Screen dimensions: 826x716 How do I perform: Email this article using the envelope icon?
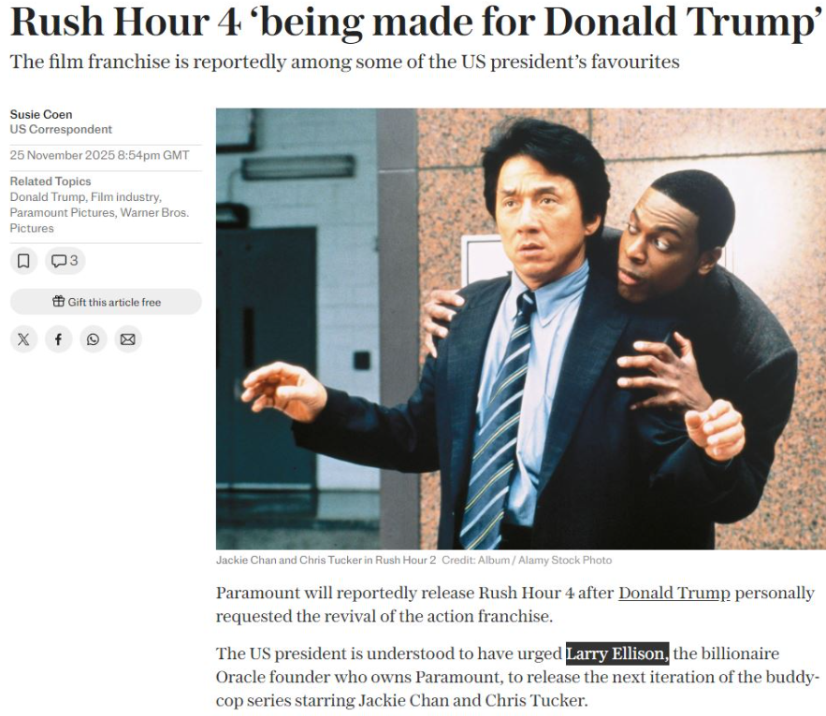pyautogui.click(x=128, y=339)
